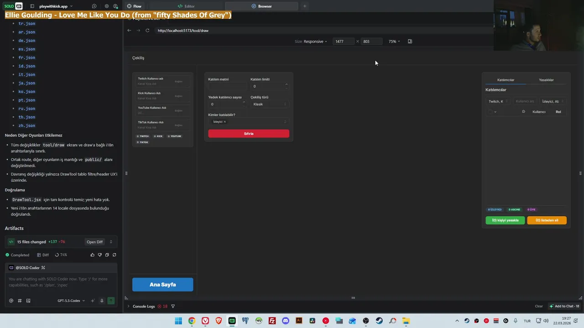Click the thumbs up feedback icon
Image resolution: width=584 pixels, height=328 pixels.
click(93, 255)
